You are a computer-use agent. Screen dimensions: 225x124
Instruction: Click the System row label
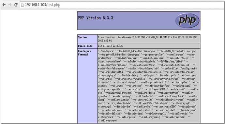click(82, 37)
